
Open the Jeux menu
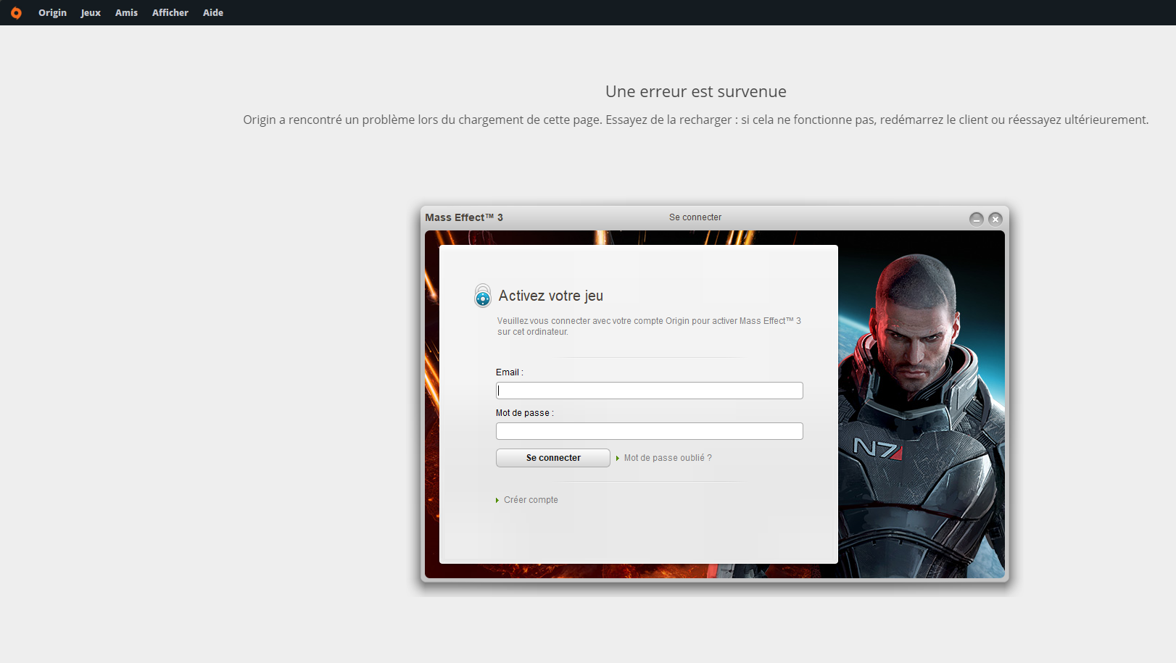(91, 13)
